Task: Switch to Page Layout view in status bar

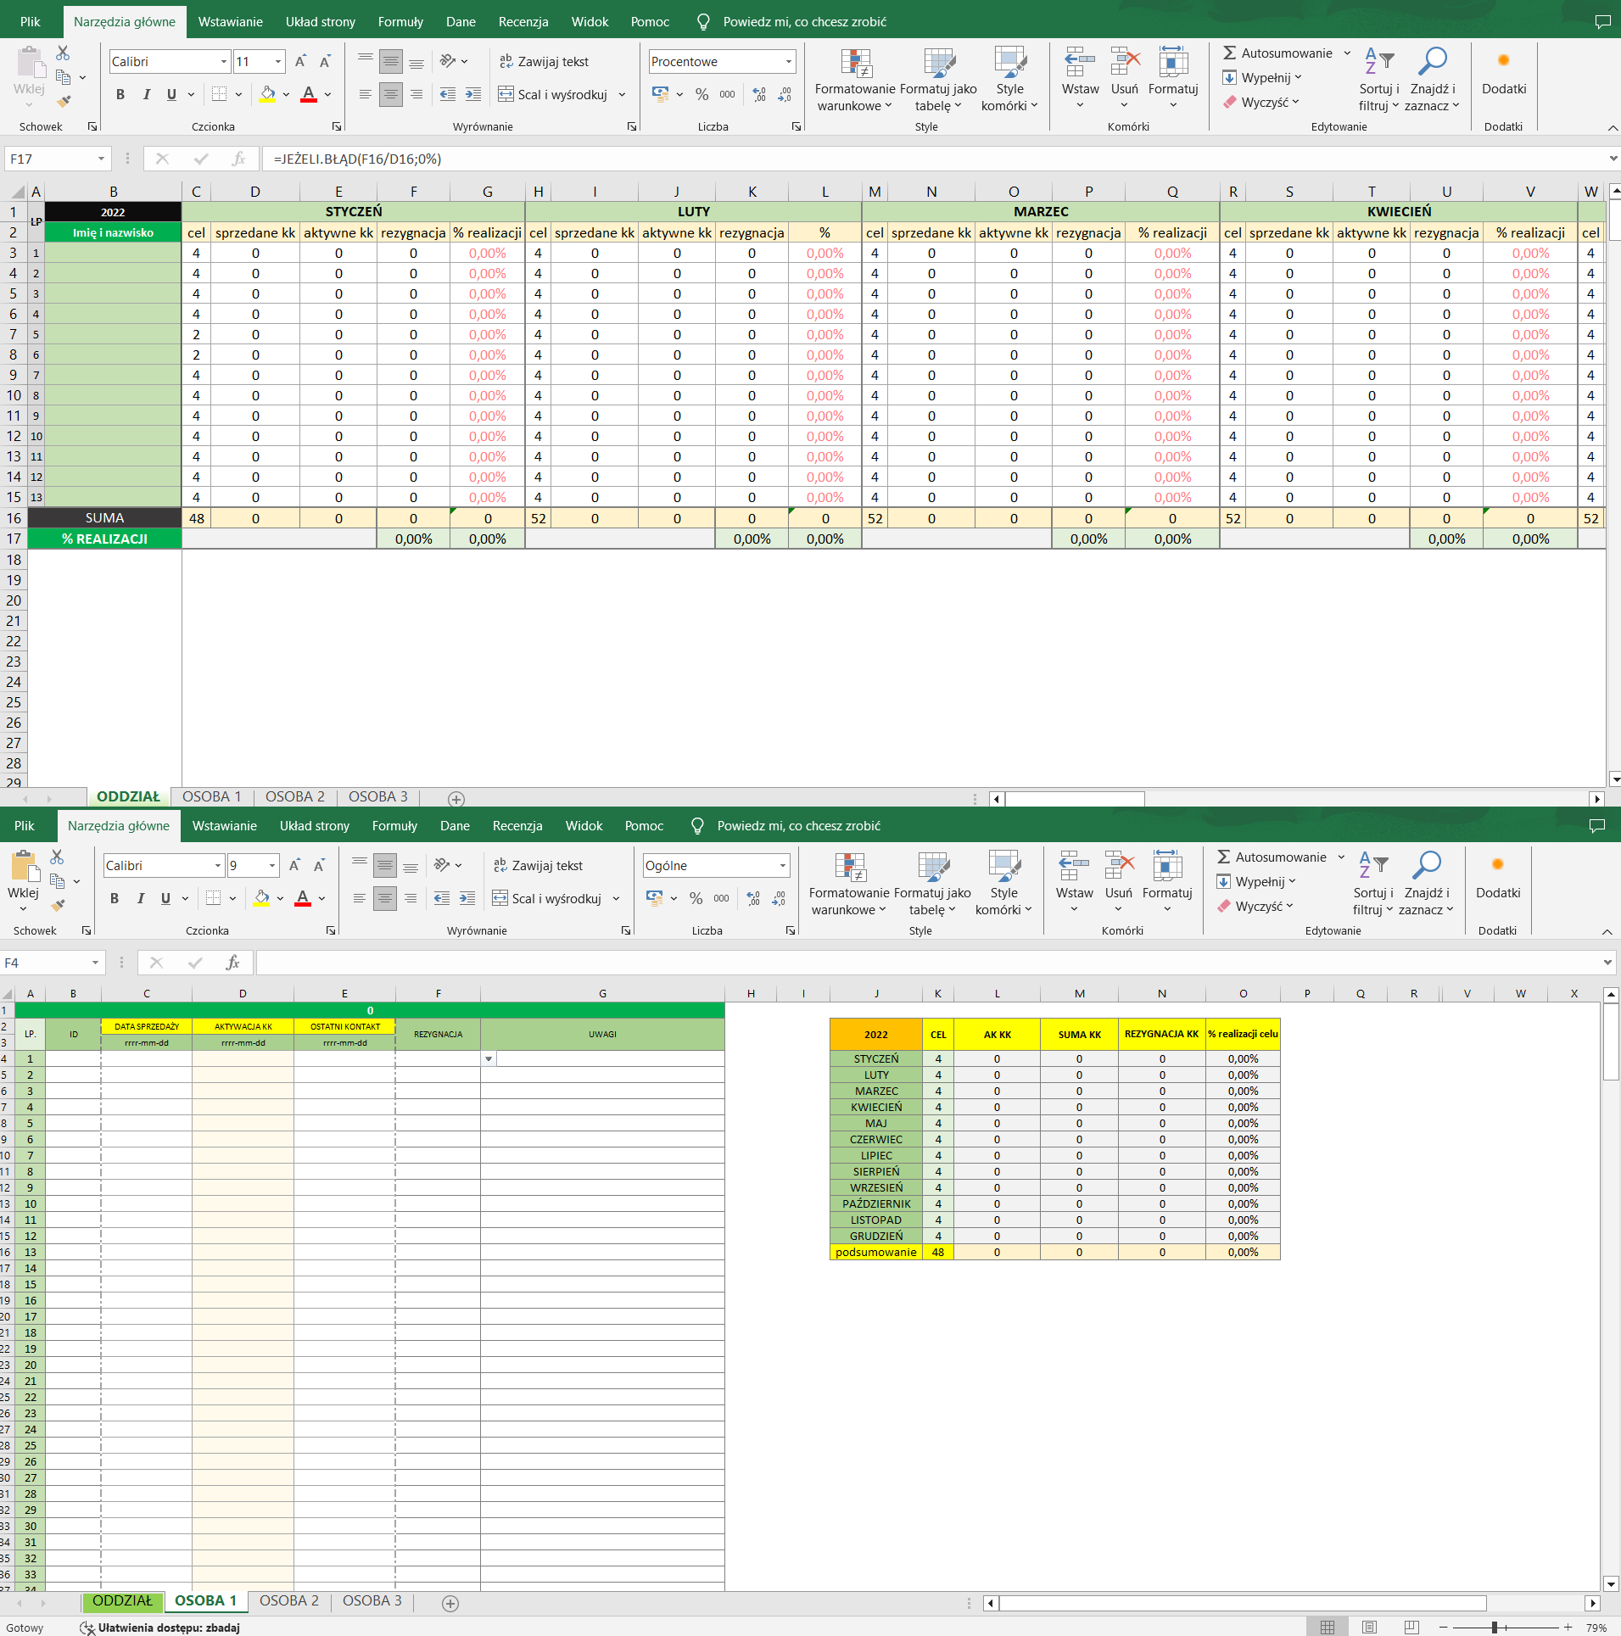Action: (1369, 1628)
